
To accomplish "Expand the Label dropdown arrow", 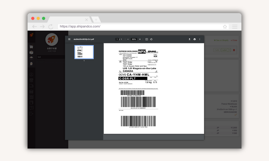I will pos(229,50).
